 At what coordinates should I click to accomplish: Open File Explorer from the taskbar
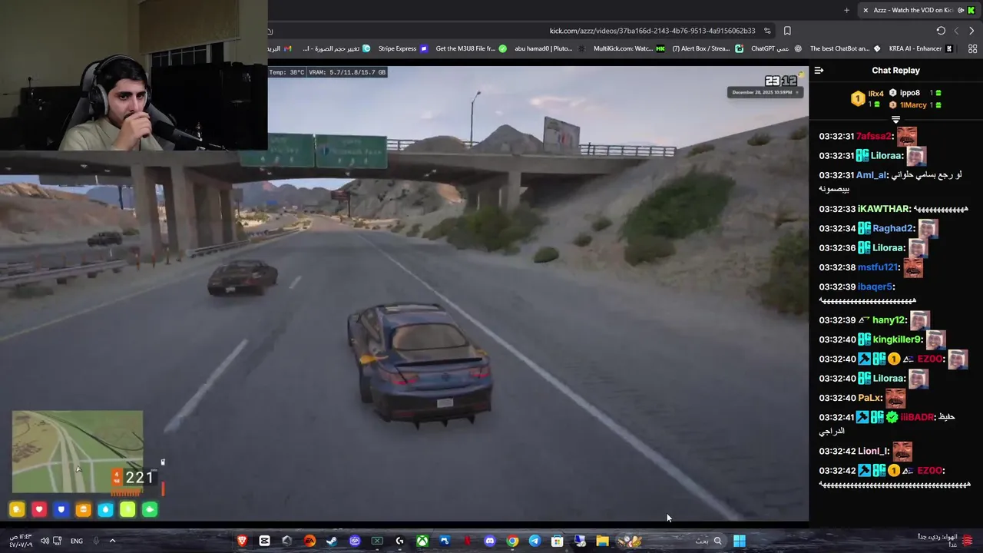coord(603,541)
